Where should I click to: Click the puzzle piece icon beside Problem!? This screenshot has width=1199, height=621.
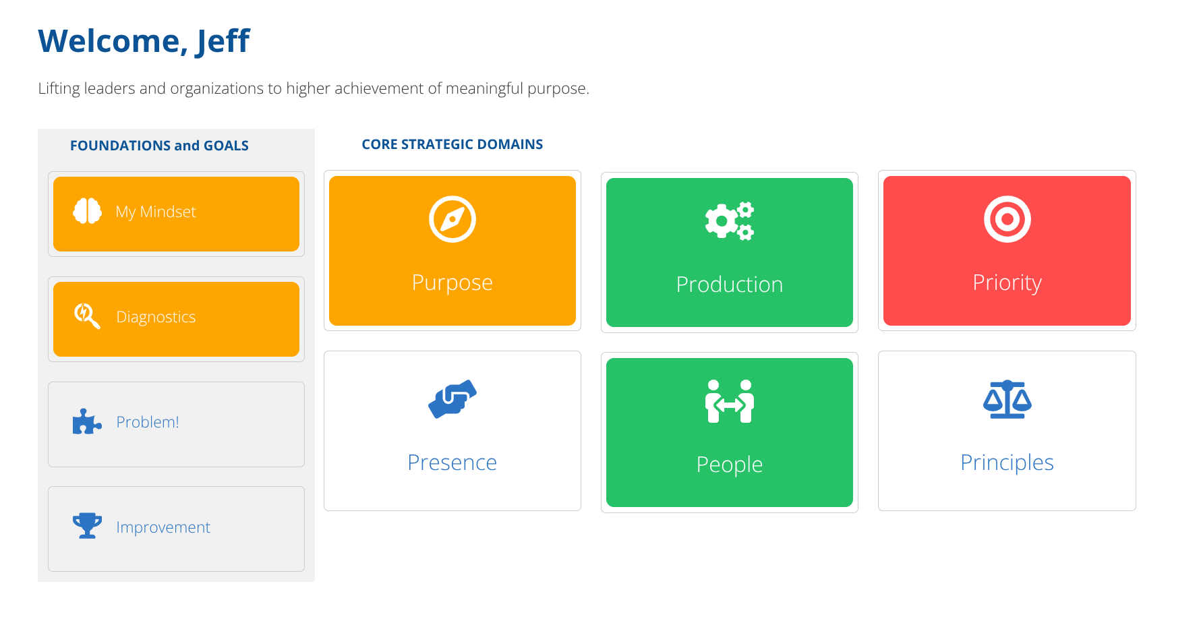pos(87,422)
